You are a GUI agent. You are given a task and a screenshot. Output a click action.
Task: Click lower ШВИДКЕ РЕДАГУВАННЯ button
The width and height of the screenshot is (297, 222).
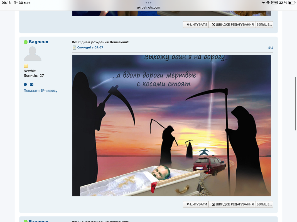(x=232, y=204)
